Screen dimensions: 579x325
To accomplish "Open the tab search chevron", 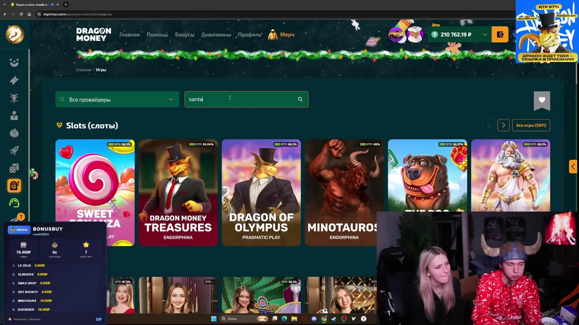I will click(x=4, y=5).
